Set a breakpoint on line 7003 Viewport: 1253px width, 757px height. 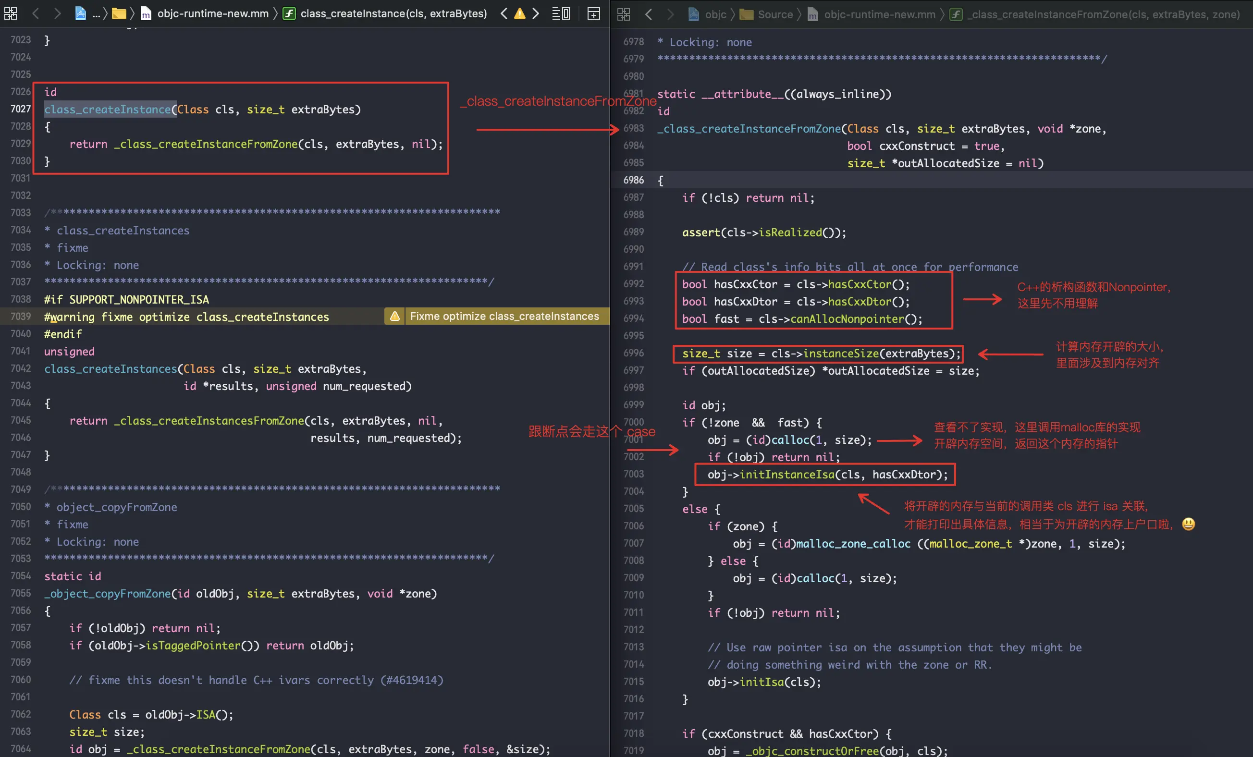[x=634, y=474]
